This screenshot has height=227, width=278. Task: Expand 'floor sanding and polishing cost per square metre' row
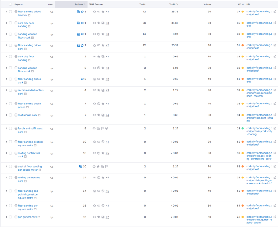(x=6, y=191)
